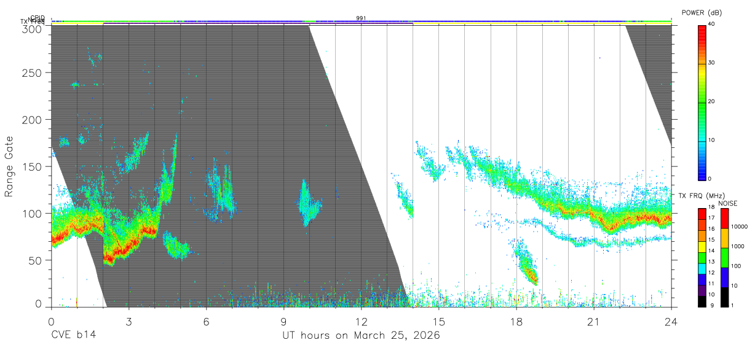Click the 'CVE b14' radar beam label
755x348 pixels.
pos(73,336)
